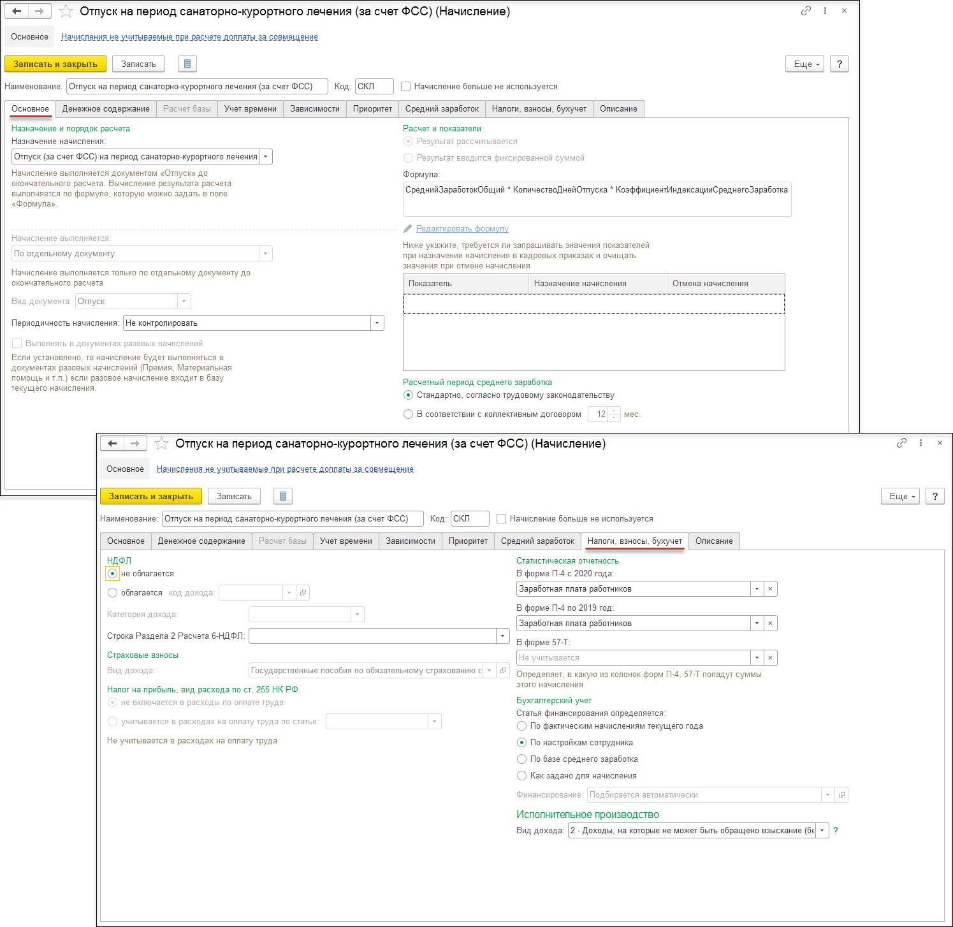Copy link icon in upper window
Screen dimensions: 953x927
point(806,11)
